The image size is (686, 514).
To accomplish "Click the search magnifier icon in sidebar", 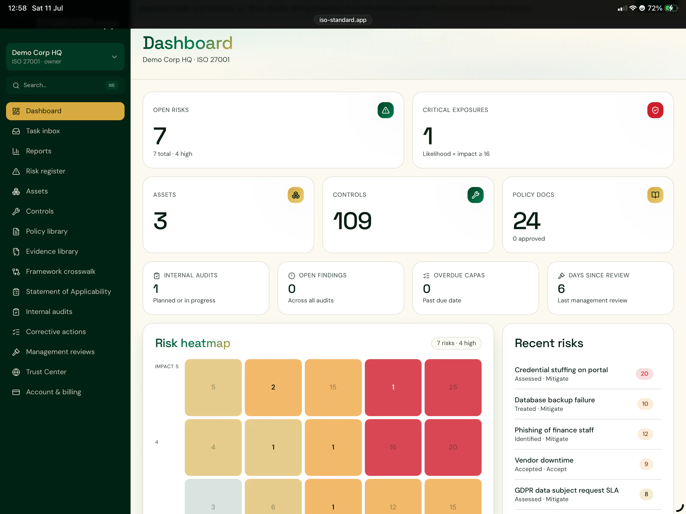I will (16, 85).
